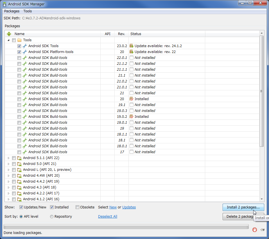Screen dimensions: 269x239
Task: Click the Android robot icon in Name header
Action: [x=9, y=34]
